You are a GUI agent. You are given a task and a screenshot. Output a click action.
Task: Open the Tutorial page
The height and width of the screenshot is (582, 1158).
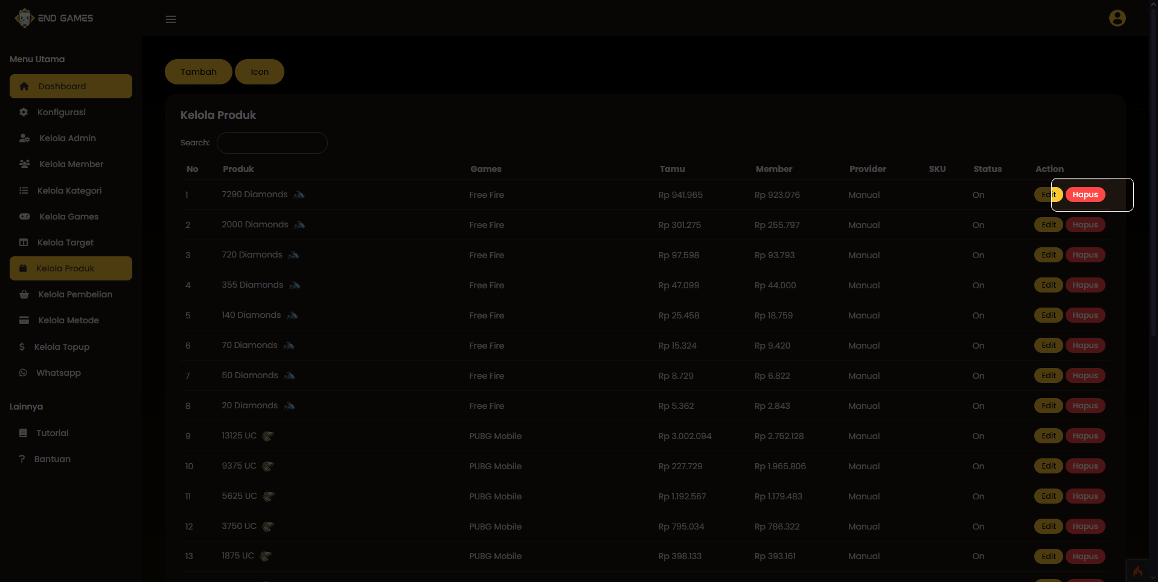(x=71, y=433)
